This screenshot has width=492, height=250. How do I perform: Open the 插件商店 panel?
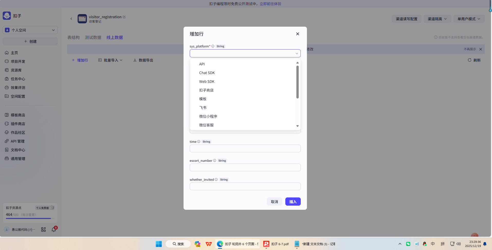click(18, 124)
